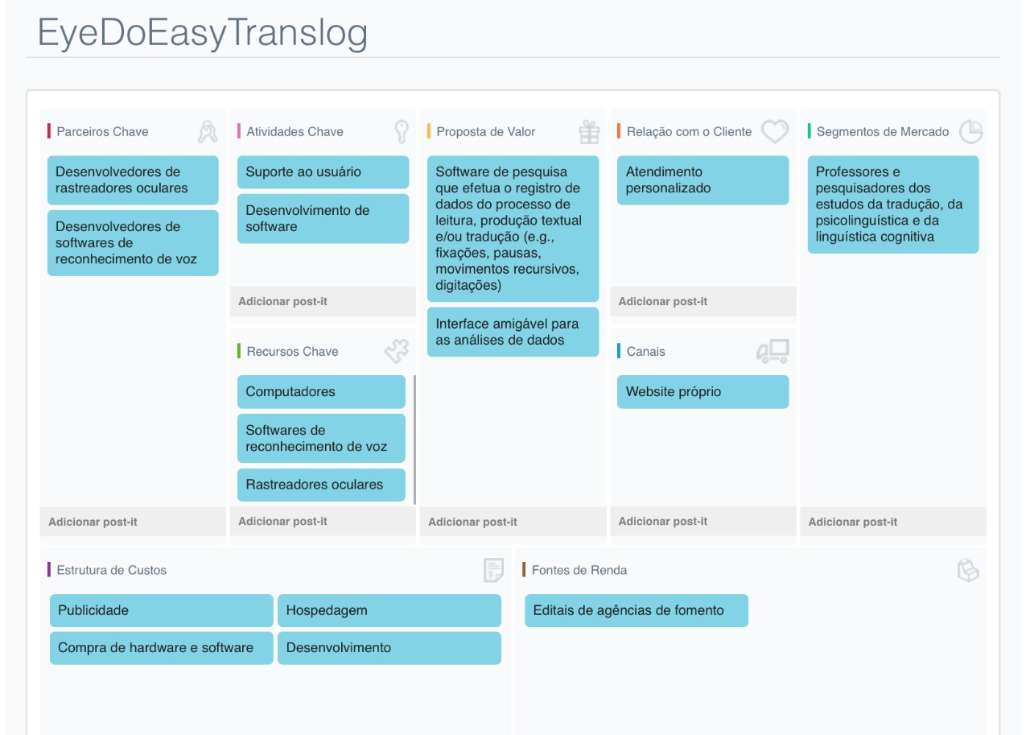Add a post-it under Parceiros Chave
The width and height of the screenshot is (1030, 735).
(x=93, y=522)
